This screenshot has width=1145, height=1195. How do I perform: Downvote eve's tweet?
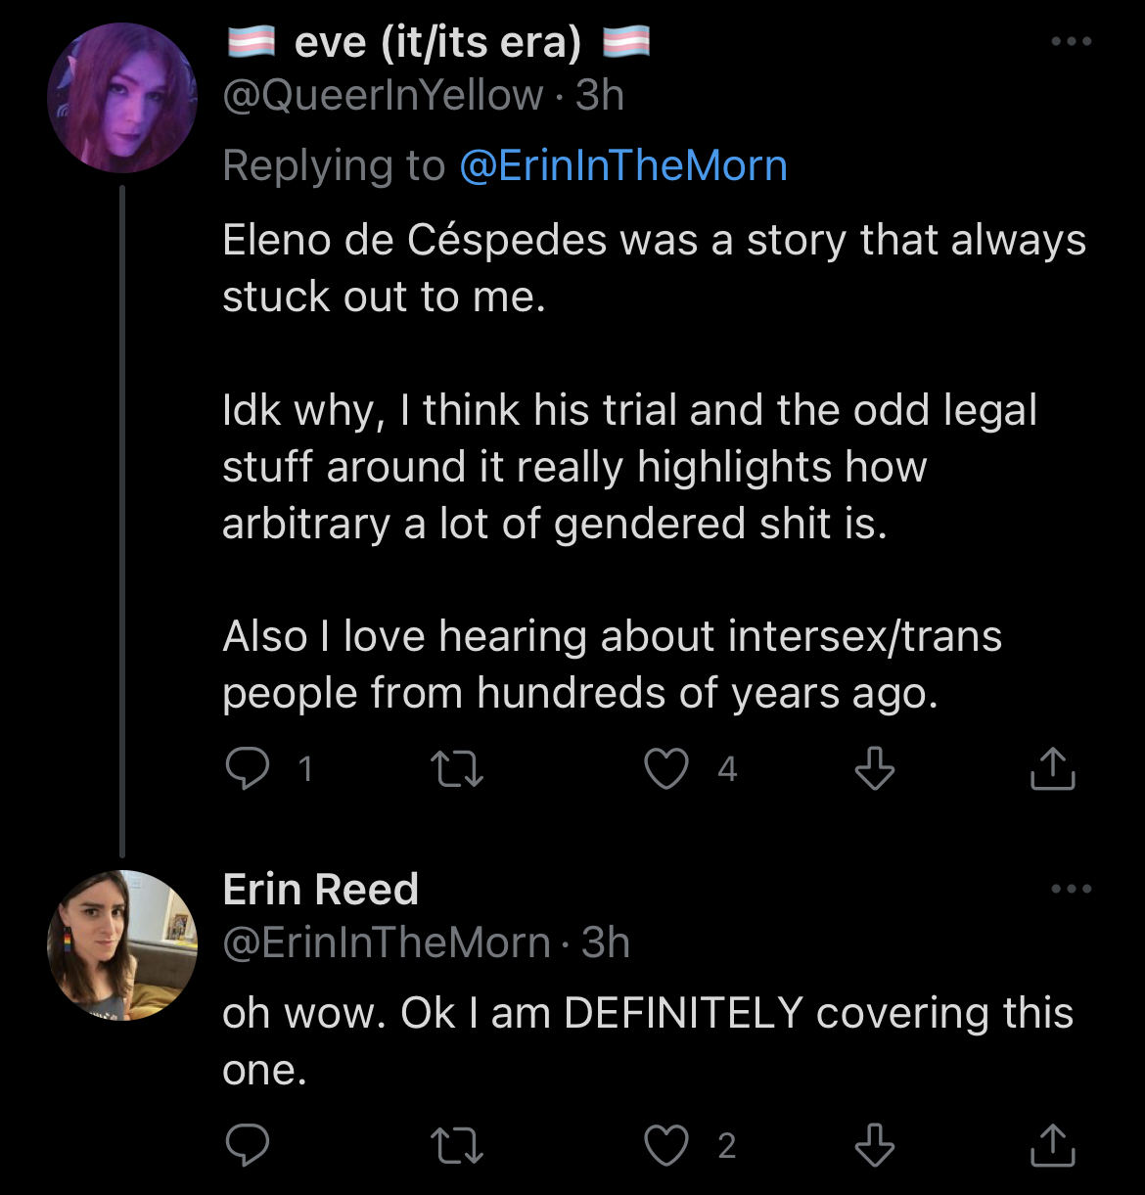(x=874, y=768)
